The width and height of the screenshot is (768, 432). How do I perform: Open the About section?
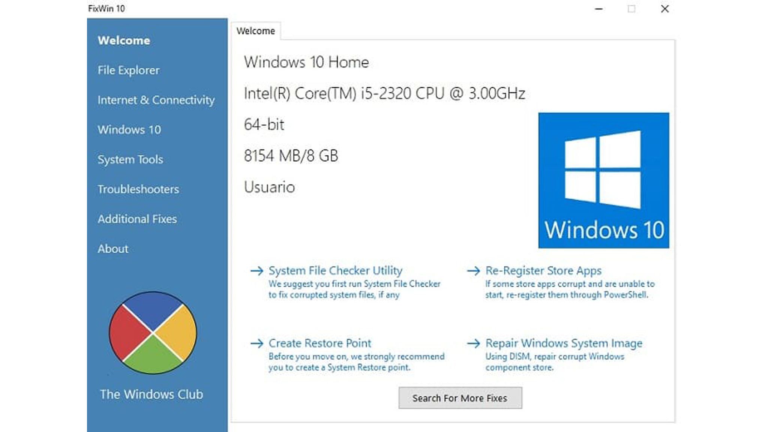click(x=113, y=249)
